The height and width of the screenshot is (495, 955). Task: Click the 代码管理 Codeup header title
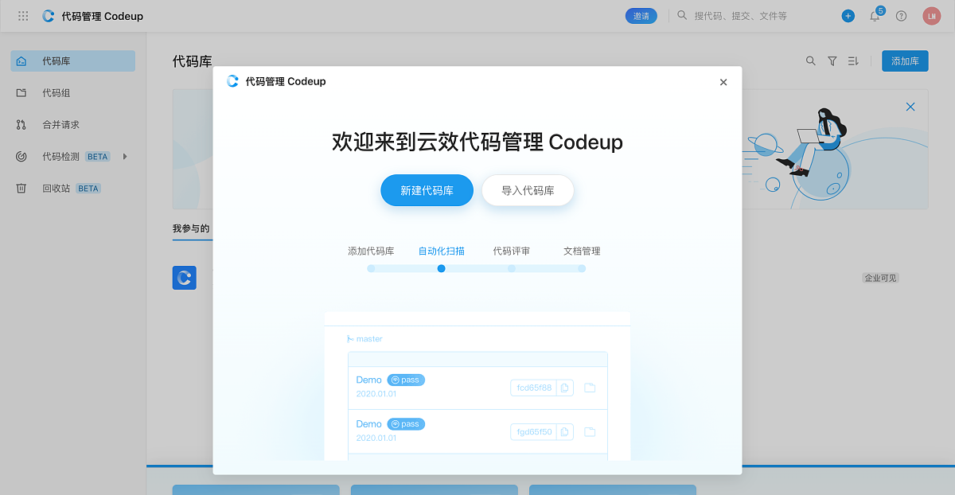103,16
